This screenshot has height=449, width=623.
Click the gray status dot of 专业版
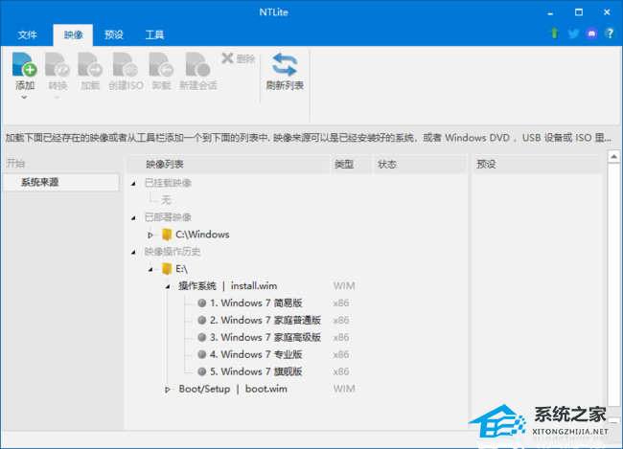[x=202, y=354]
